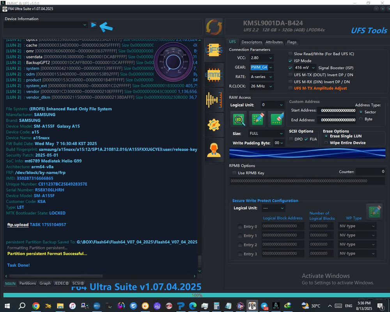The image size is (390, 312).
Task: Open Entry 0 NV-type WP dropdown
Action: [357, 226]
